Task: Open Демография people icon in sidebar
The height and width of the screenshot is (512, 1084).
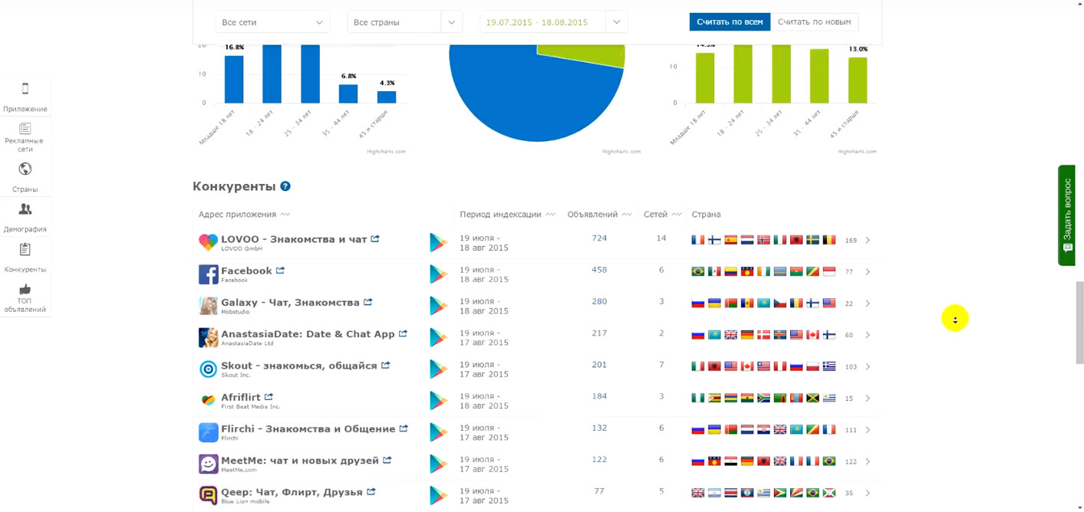Action: tap(25, 209)
